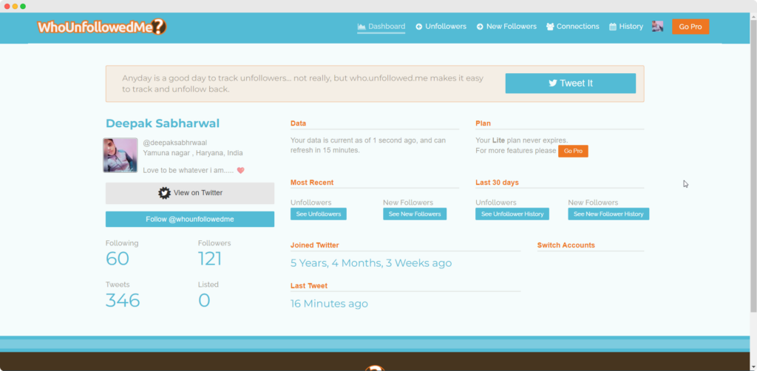757x371 pixels.
Task: Click the Twitter bird icon in Tweet It
Action: [x=553, y=83]
